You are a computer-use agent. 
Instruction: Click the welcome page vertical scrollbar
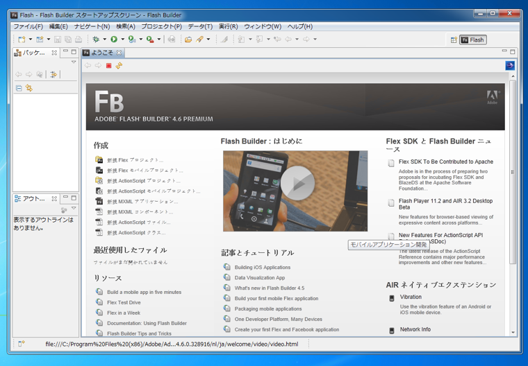tap(513, 172)
